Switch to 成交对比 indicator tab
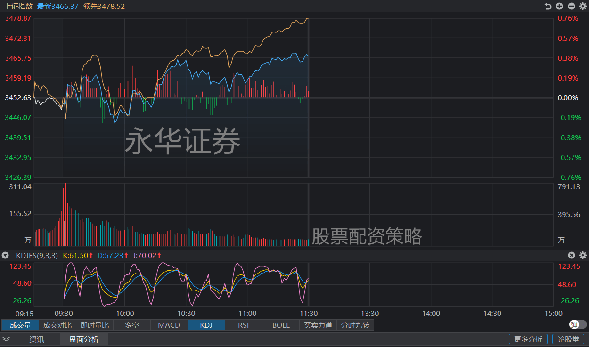This screenshot has width=589, height=347. tap(57, 325)
